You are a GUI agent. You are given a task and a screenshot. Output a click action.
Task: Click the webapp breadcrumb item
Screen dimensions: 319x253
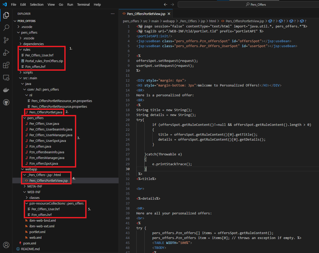169,21
